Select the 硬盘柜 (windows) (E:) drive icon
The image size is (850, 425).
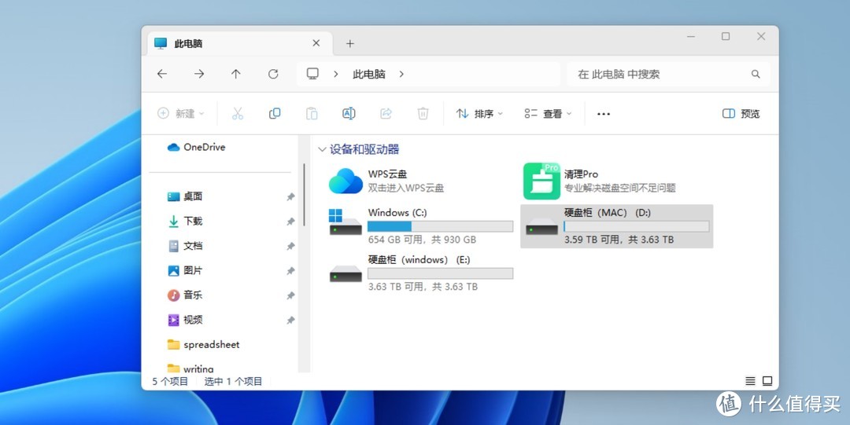pyautogui.click(x=346, y=273)
